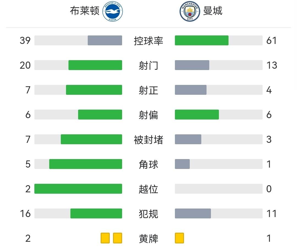Click Manchester City's green off-target shots bar

click(x=197, y=115)
